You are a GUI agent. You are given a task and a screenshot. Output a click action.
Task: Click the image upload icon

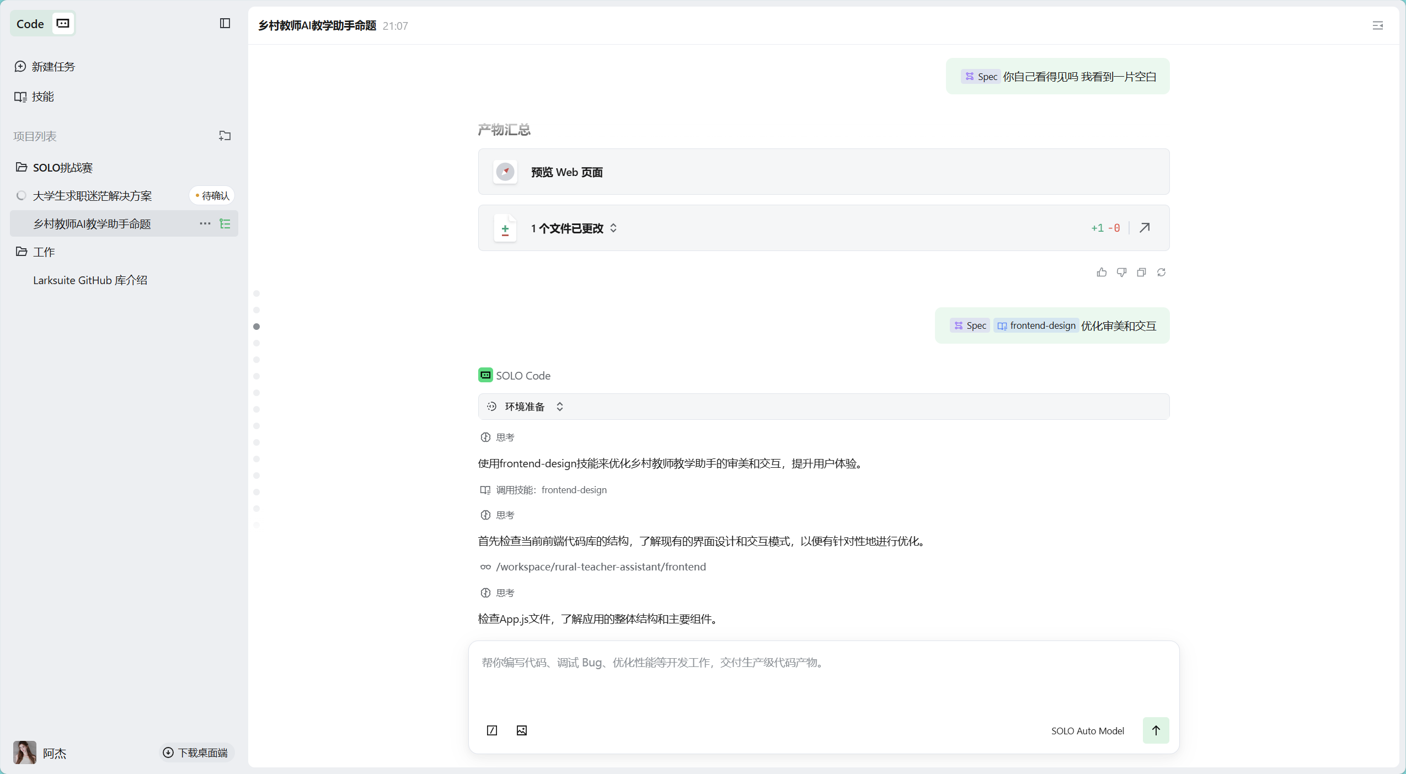pos(521,730)
